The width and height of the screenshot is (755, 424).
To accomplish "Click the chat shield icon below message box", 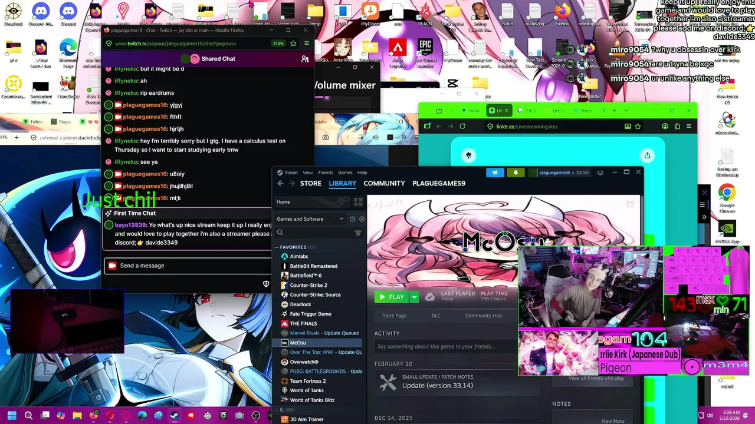I will click(x=266, y=284).
